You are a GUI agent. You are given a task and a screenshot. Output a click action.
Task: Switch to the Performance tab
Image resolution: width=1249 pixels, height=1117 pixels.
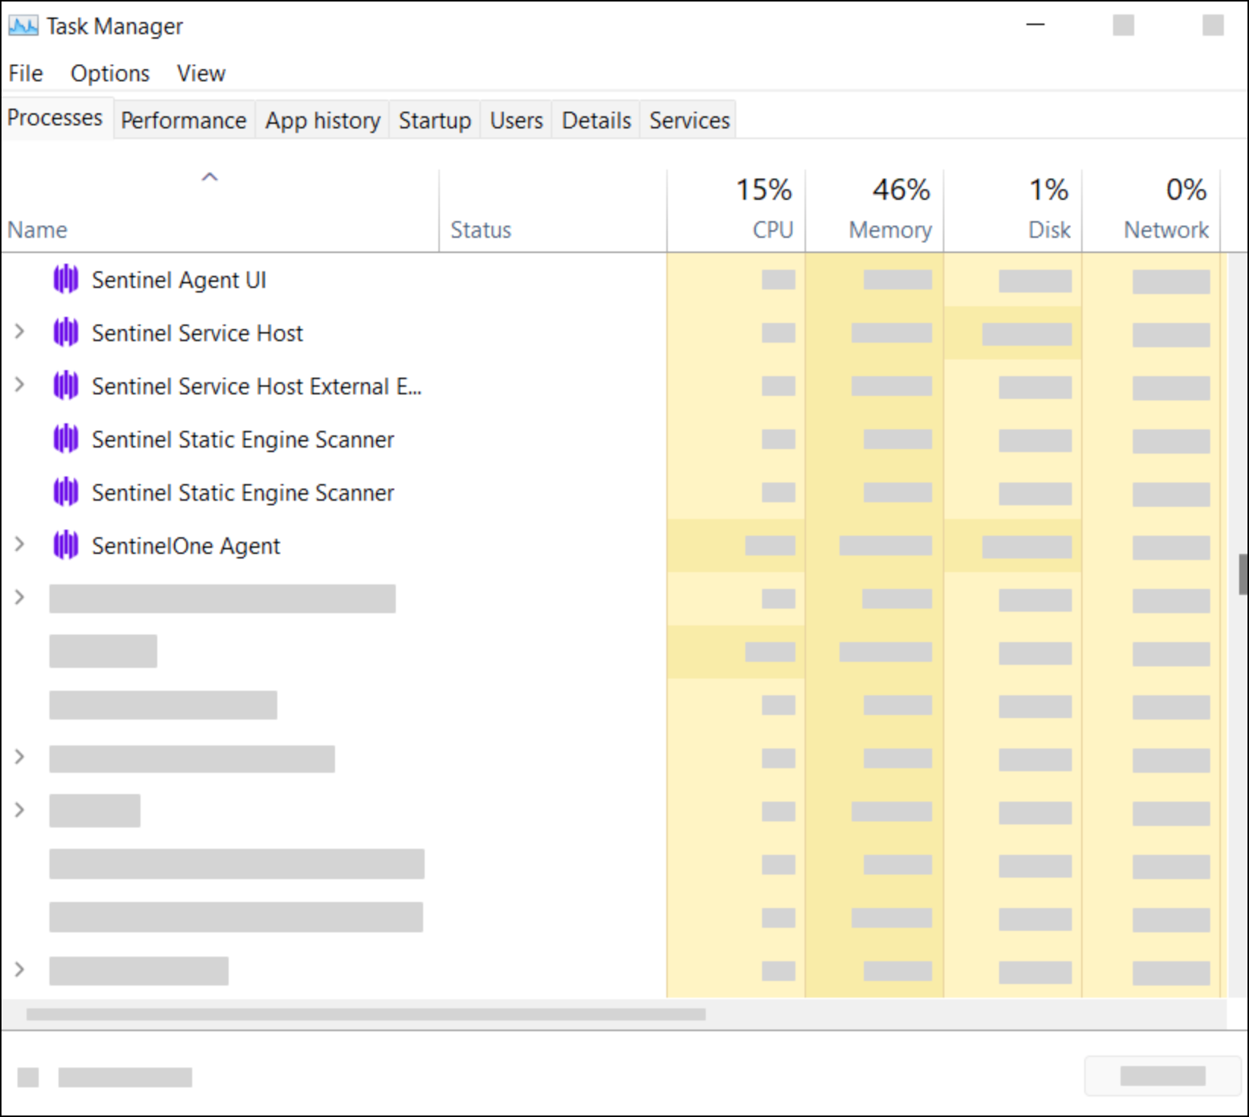(183, 121)
